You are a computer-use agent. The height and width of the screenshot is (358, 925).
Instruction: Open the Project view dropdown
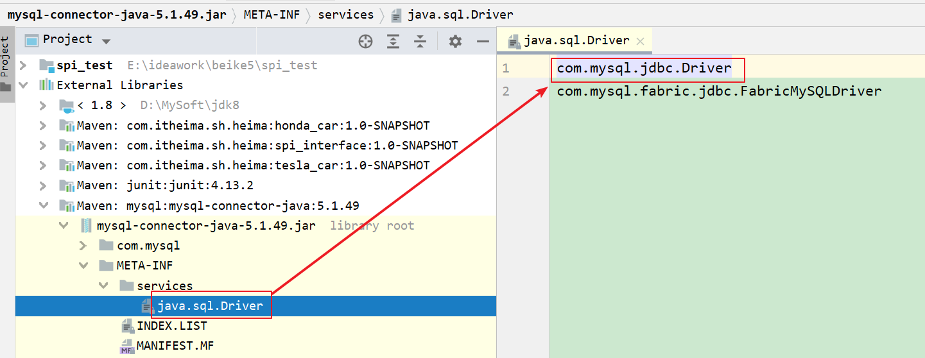click(106, 41)
